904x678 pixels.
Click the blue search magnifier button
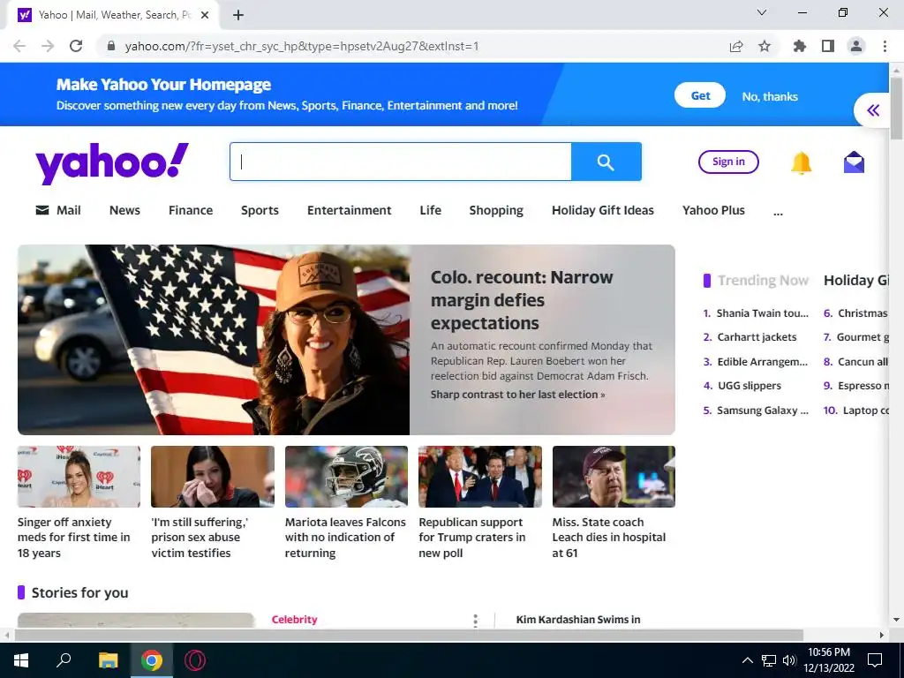[606, 162]
